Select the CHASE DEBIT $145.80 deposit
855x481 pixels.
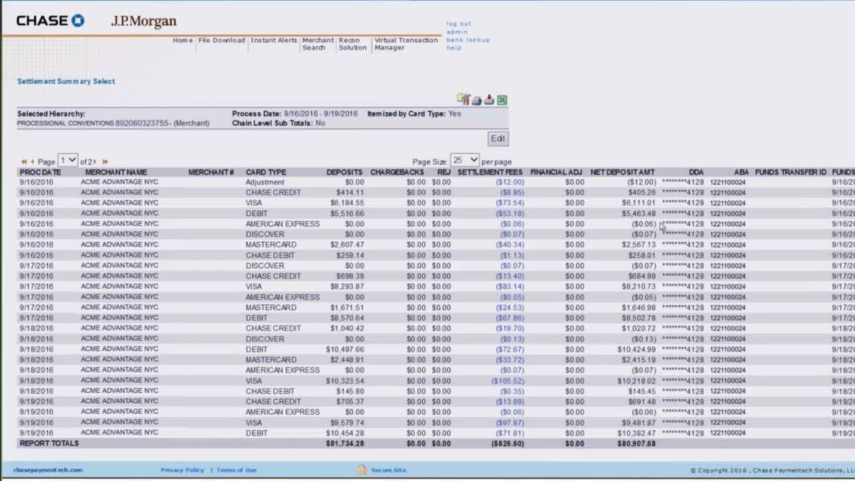coord(351,391)
